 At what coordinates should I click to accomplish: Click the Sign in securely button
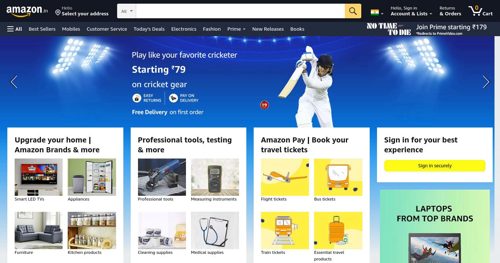click(x=435, y=165)
